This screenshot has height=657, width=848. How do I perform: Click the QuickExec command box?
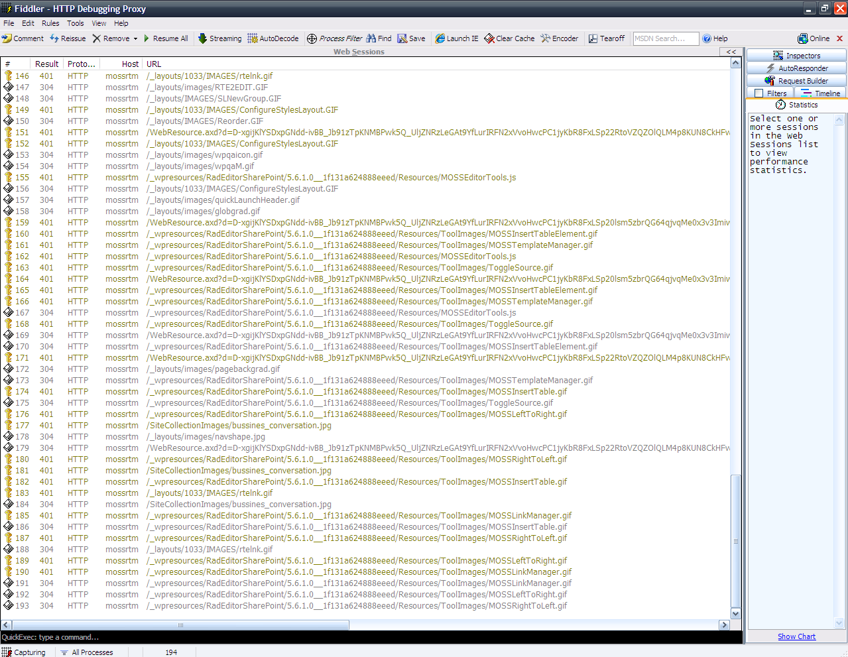tap(371, 637)
